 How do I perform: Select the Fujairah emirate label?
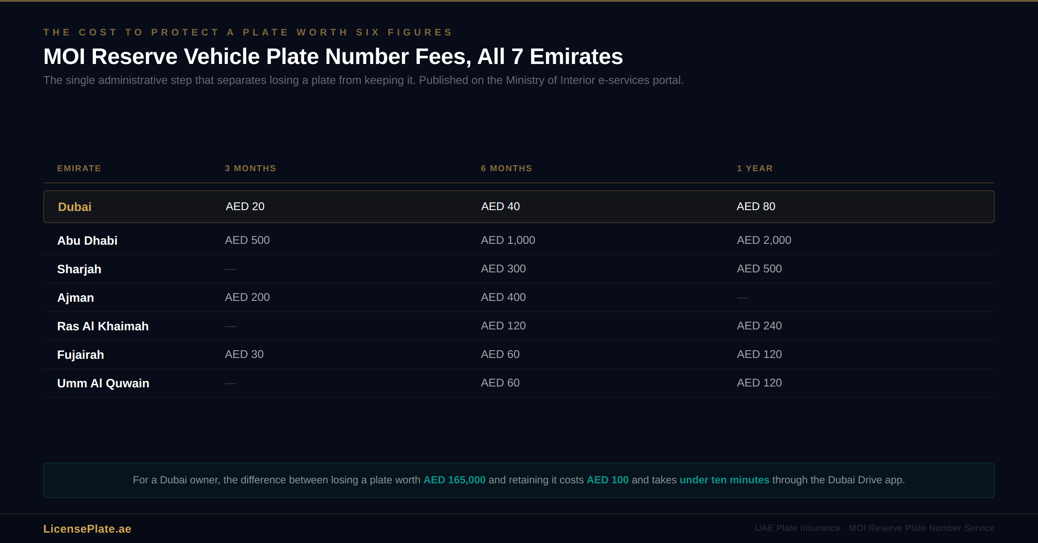pyautogui.click(x=80, y=355)
